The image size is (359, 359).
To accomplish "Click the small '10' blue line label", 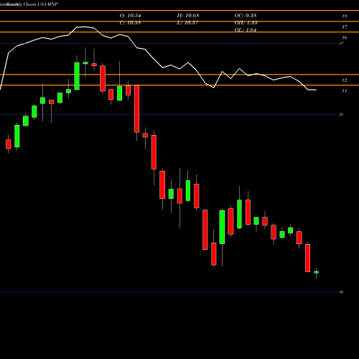I will 341,292.
